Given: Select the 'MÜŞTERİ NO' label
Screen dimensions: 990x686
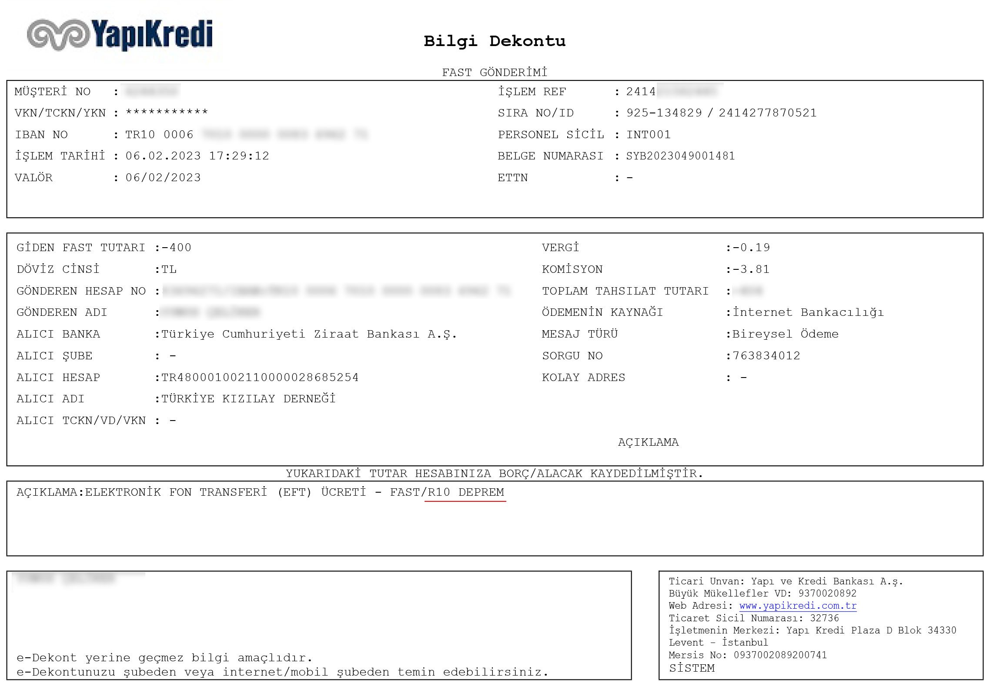Looking at the screenshot, I should click(53, 92).
